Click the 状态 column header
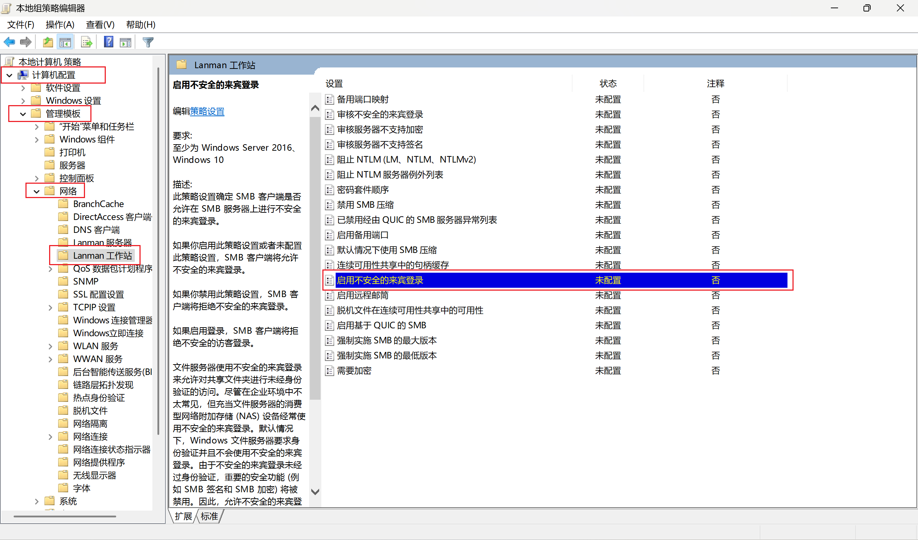918x540 pixels. click(x=607, y=84)
